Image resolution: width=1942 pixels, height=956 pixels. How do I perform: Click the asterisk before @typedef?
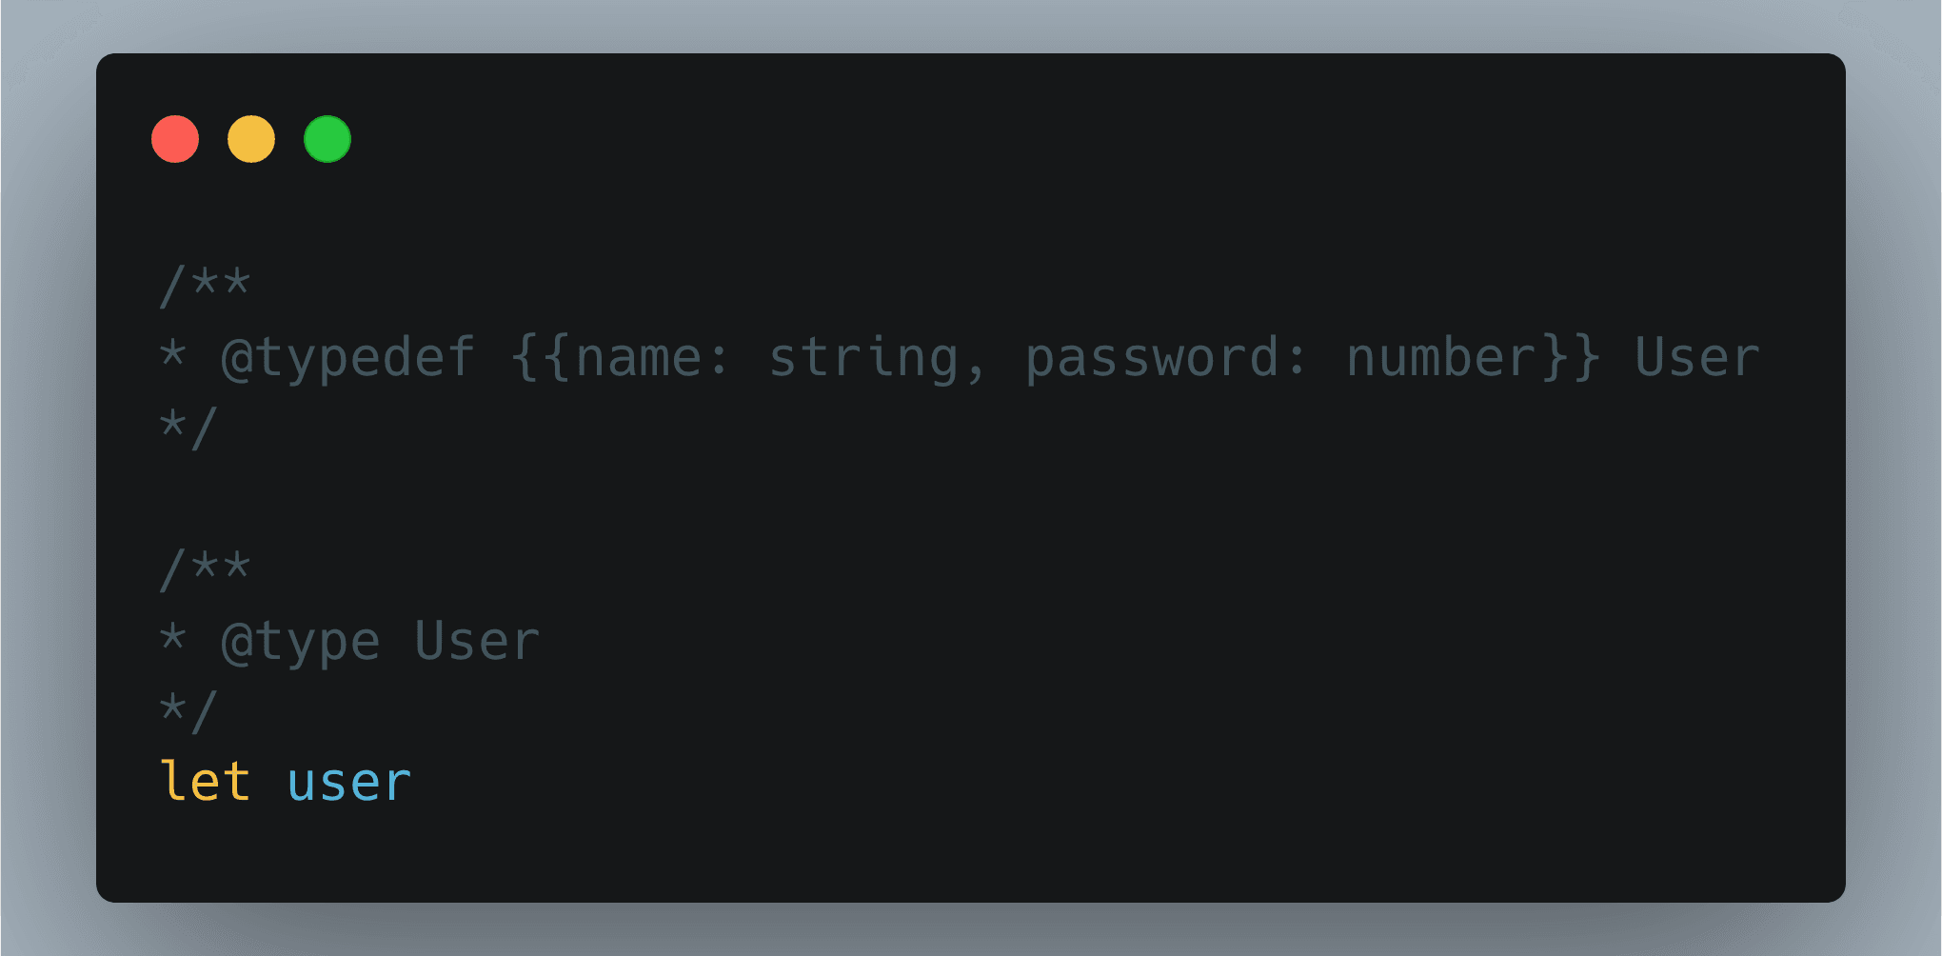(x=172, y=356)
